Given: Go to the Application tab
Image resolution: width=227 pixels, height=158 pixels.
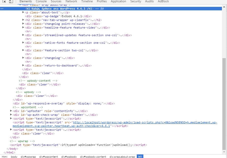Looking at the screenshot, I should pyautogui.click(x=118, y=2).
